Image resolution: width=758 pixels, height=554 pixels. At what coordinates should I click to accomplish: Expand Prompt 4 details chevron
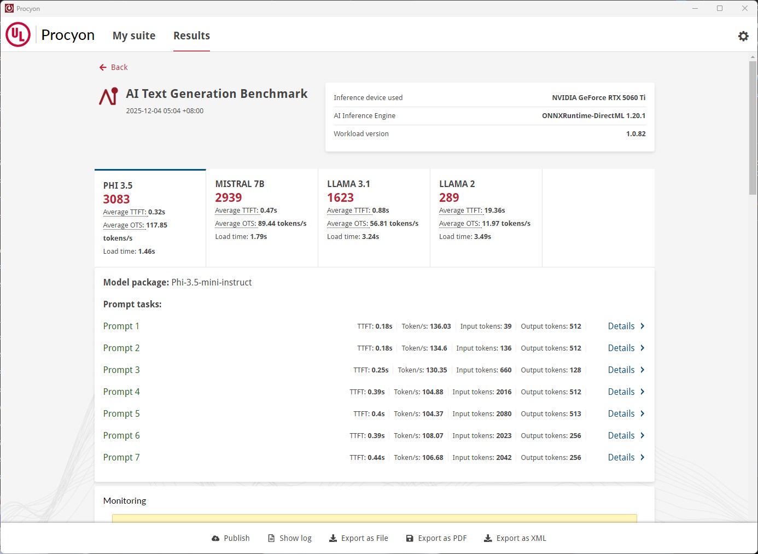coord(642,392)
